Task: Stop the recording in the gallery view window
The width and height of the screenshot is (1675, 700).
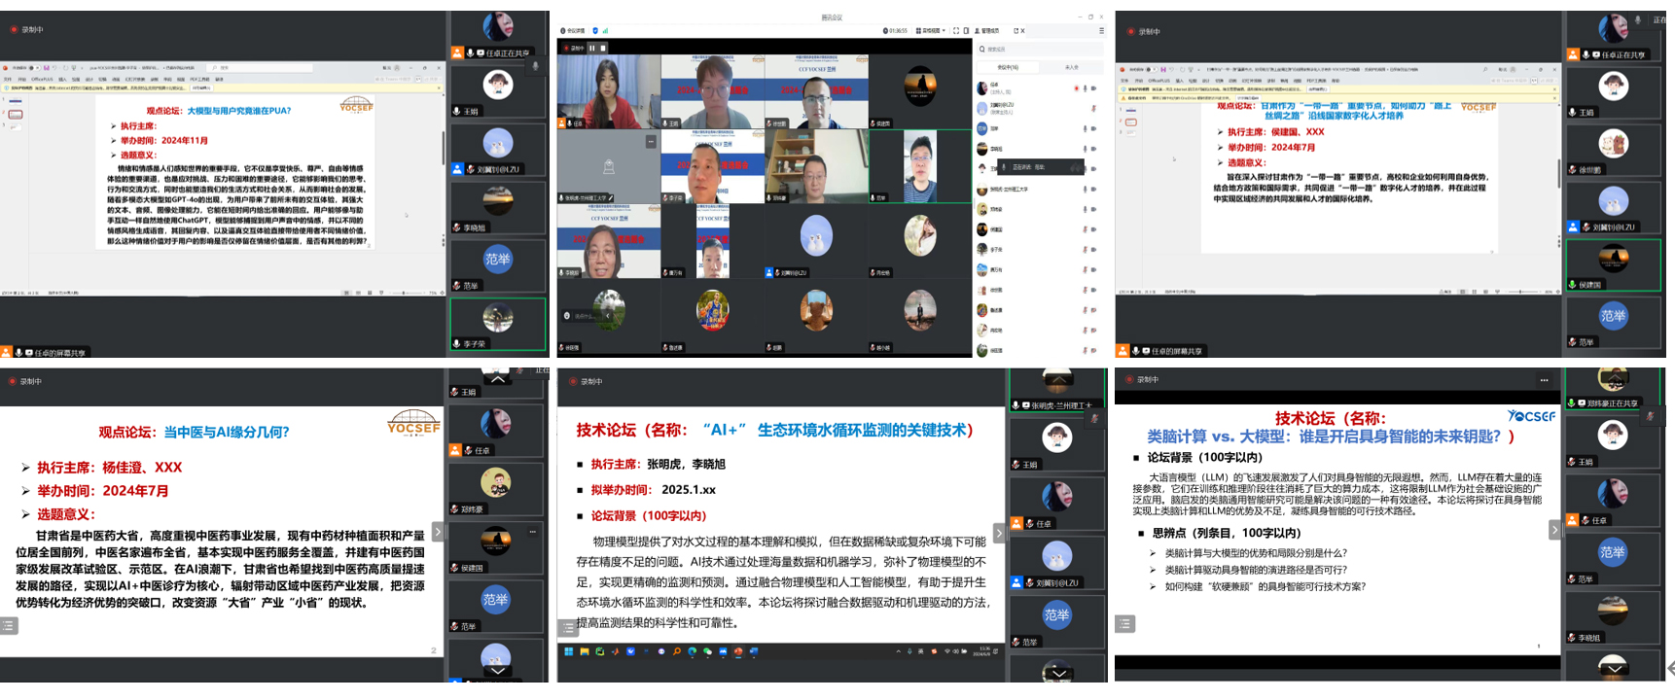Action: (603, 48)
